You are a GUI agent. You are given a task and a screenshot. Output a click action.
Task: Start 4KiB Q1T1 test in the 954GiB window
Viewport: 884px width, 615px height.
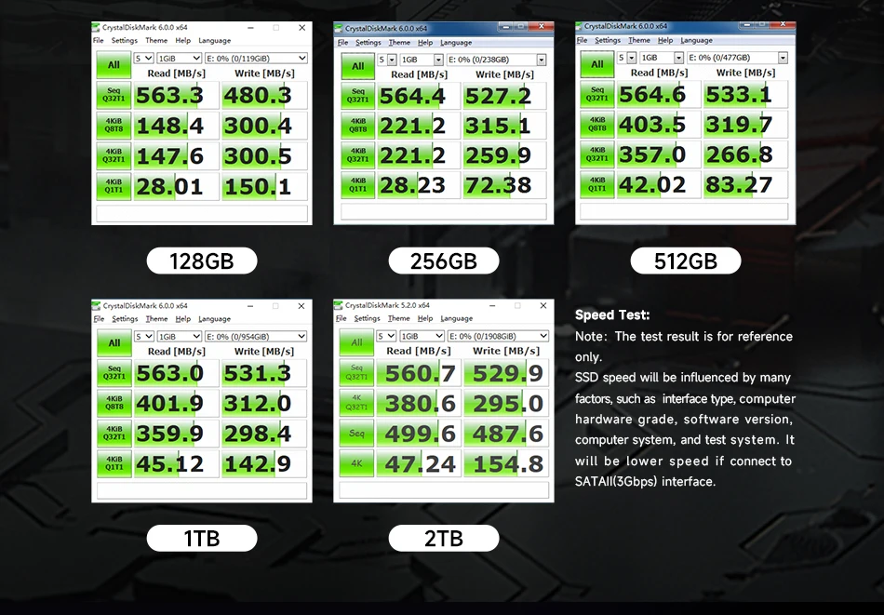(x=114, y=463)
